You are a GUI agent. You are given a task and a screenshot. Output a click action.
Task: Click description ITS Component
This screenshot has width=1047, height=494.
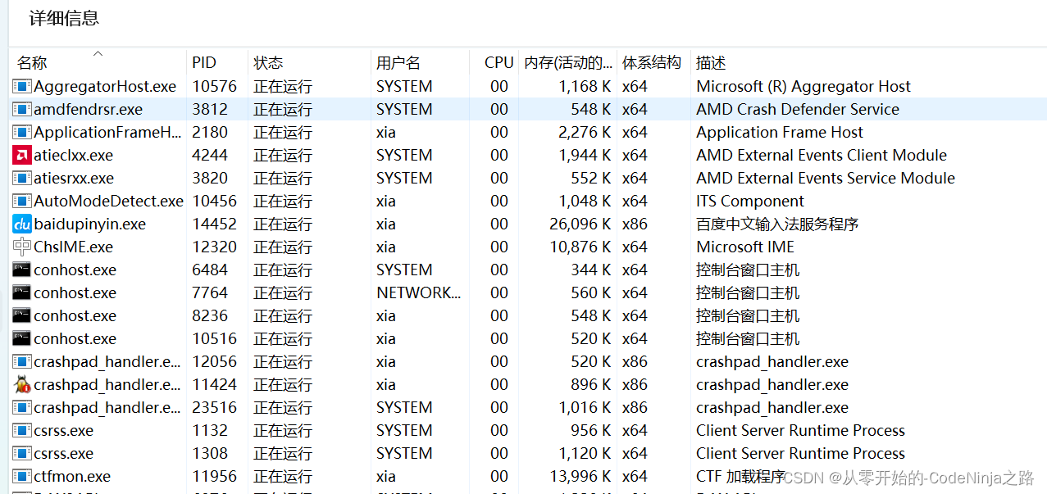tap(750, 201)
